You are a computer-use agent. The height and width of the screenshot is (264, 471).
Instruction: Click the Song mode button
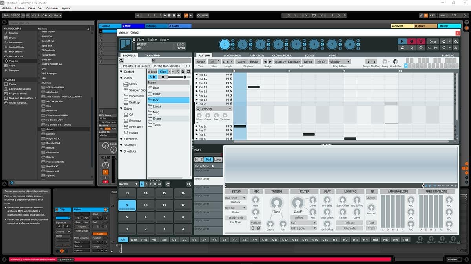pyautogui.click(x=433, y=41)
